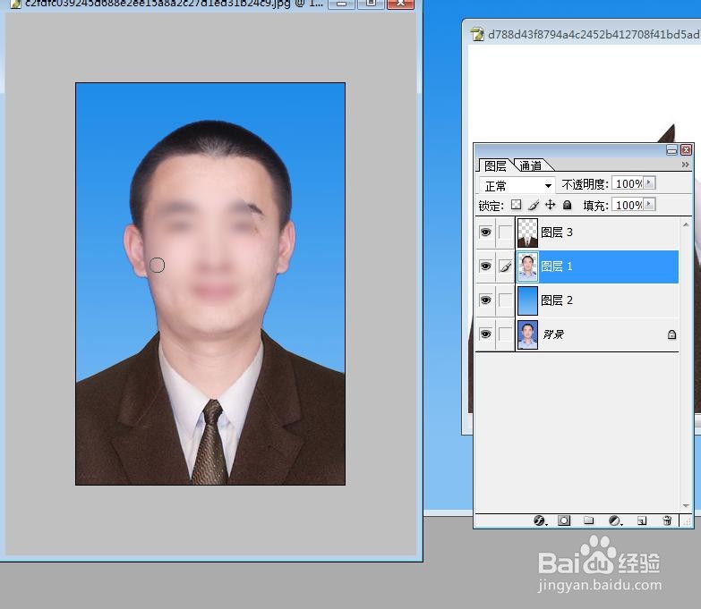
Task: Click the 背景 layer lock icon
Action: coord(671,334)
